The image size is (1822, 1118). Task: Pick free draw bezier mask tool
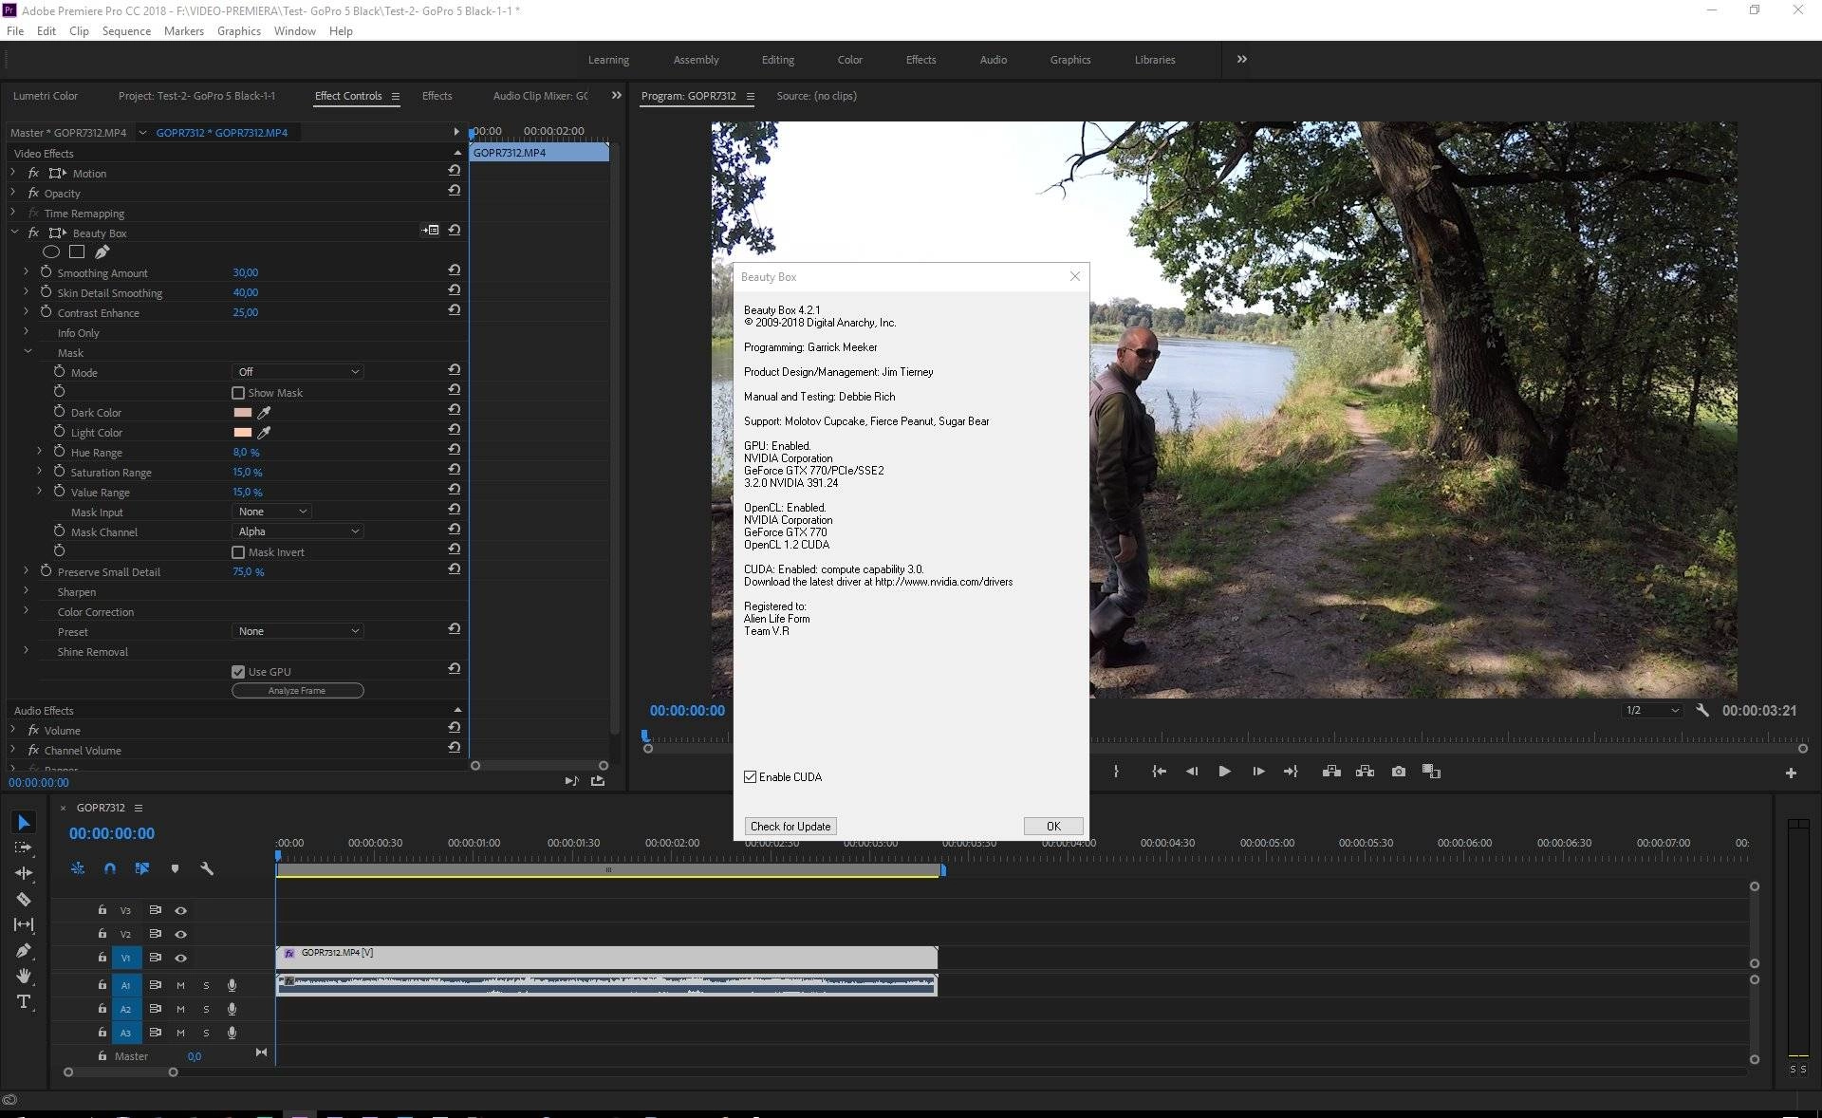[x=102, y=252]
